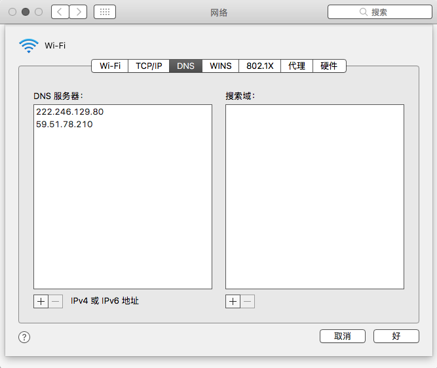Select the DNS tab

click(x=185, y=66)
